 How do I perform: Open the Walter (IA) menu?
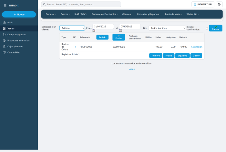pyautogui.click(x=193, y=14)
